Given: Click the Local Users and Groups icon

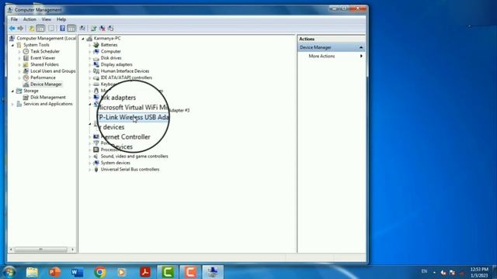Looking at the screenshot, I should click(x=26, y=71).
